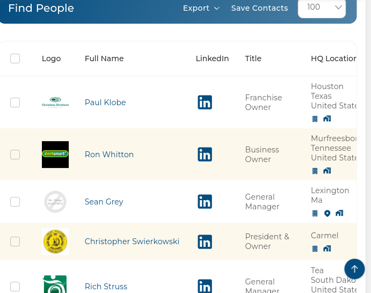Open Rich Struss's LinkedIn icon
Viewport: 371px width, 293px height.
pos(205,286)
